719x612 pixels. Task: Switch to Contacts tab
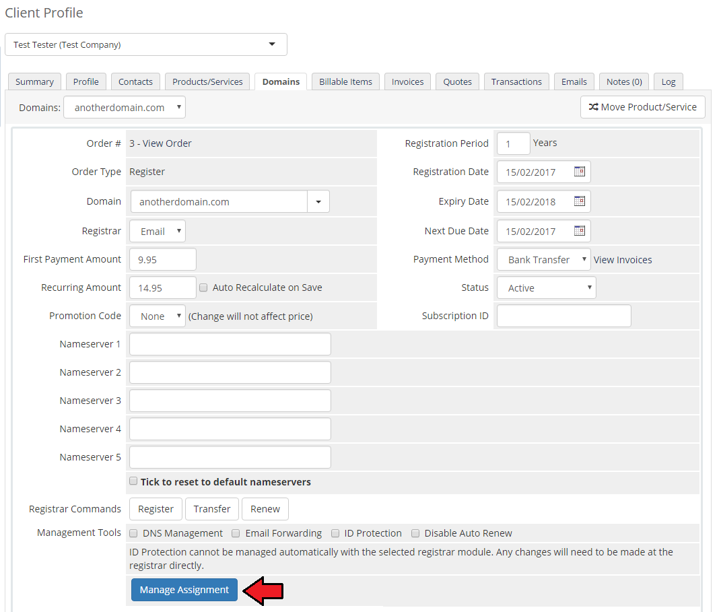click(135, 81)
